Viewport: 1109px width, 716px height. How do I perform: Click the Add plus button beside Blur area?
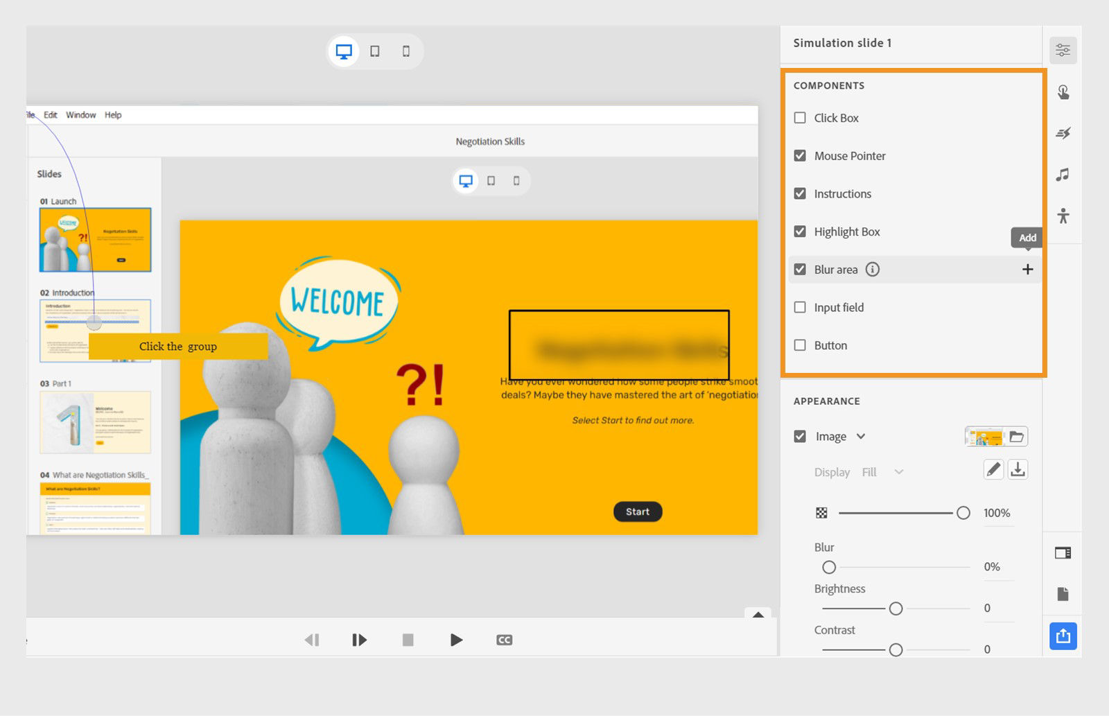pyautogui.click(x=1028, y=269)
